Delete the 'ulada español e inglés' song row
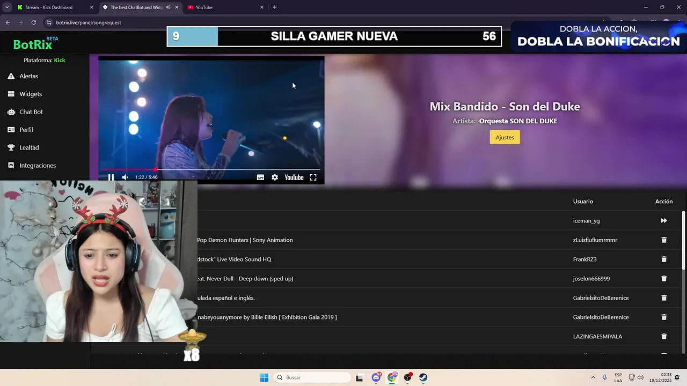This screenshot has width=687, height=386. [x=664, y=298]
